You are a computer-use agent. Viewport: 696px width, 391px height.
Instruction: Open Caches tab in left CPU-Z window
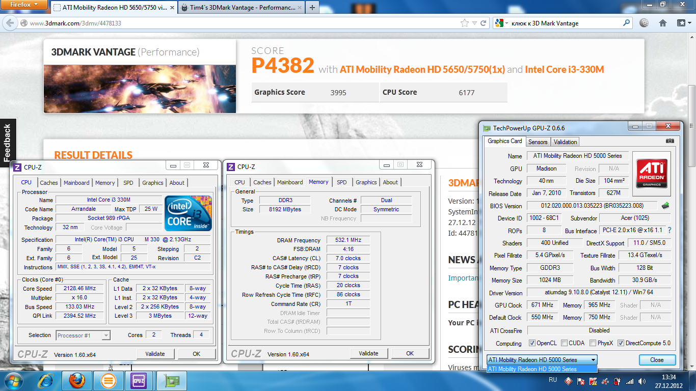coord(49,183)
